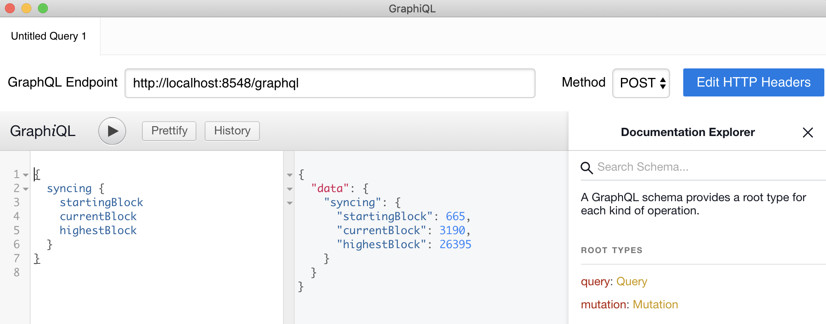The image size is (826, 324).
Task: Click the macOS yellow minimize button
Action: tap(26, 8)
